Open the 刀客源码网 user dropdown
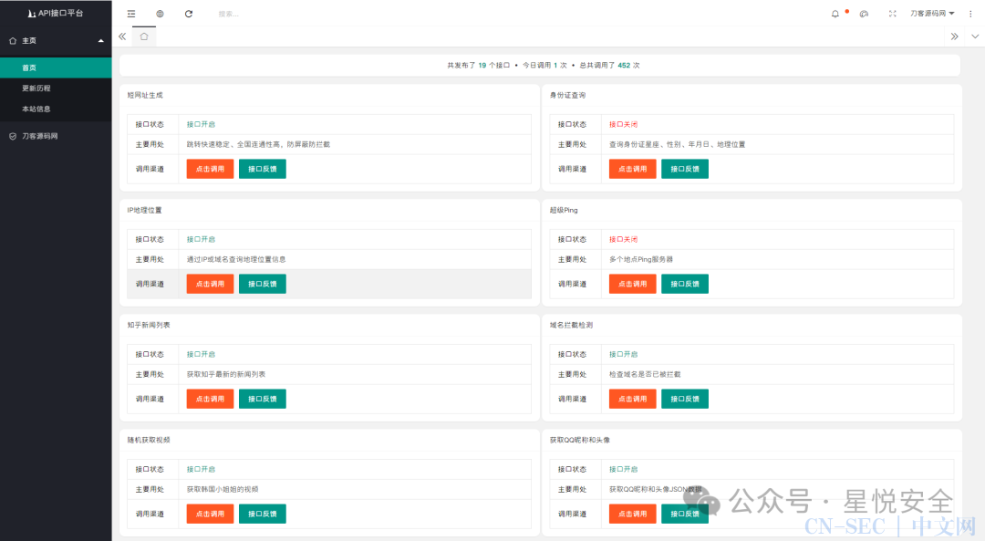Image resolution: width=985 pixels, height=541 pixels. click(x=932, y=14)
